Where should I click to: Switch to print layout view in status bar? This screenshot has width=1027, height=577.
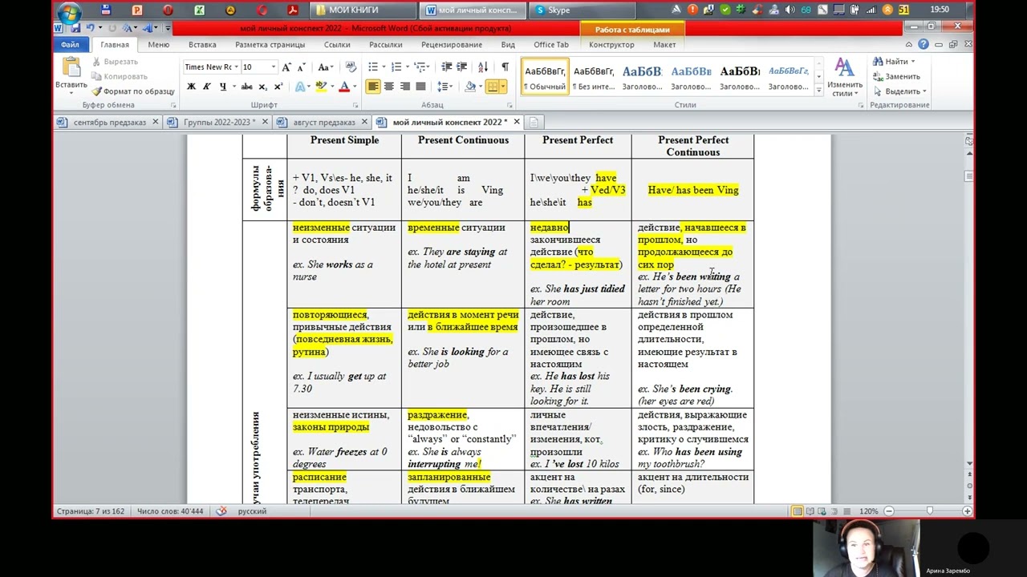797,511
